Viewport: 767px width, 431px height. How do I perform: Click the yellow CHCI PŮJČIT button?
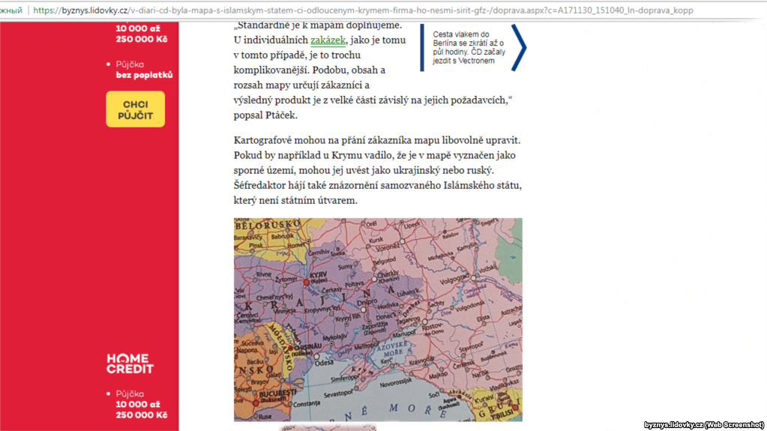coord(135,109)
